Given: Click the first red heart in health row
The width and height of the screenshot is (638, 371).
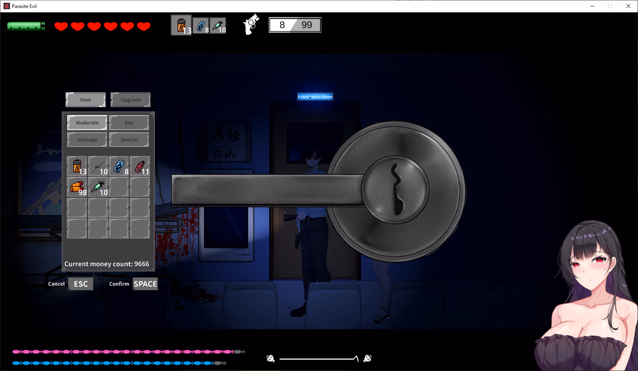Looking at the screenshot, I should pos(61,26).
